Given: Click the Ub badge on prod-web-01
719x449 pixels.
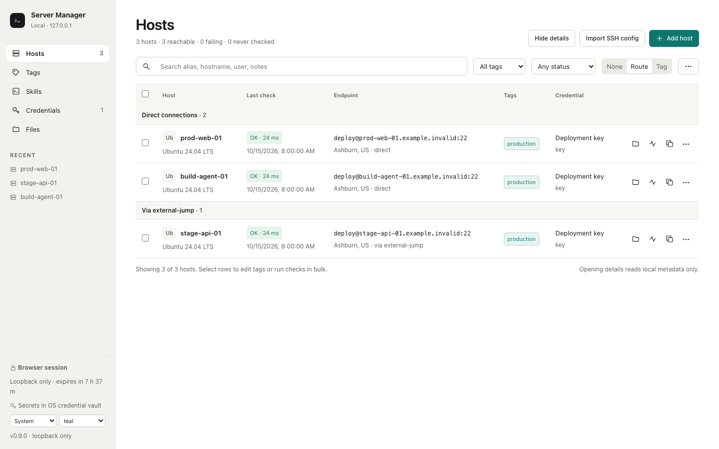Looking at the screenshot, I should tap(169, 138).
